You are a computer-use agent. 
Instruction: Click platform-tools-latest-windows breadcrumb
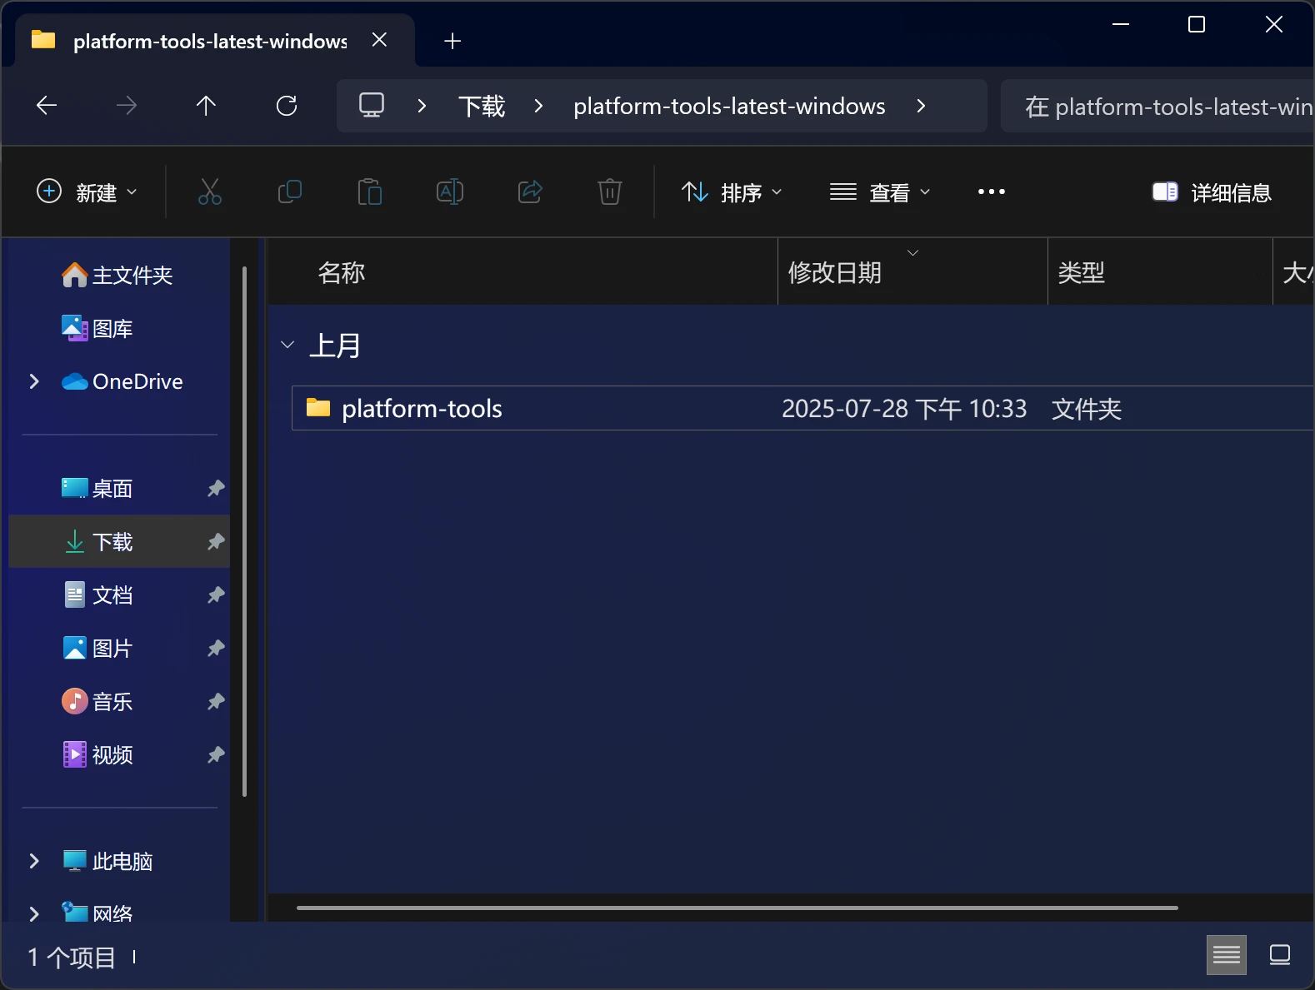(729, 106)
